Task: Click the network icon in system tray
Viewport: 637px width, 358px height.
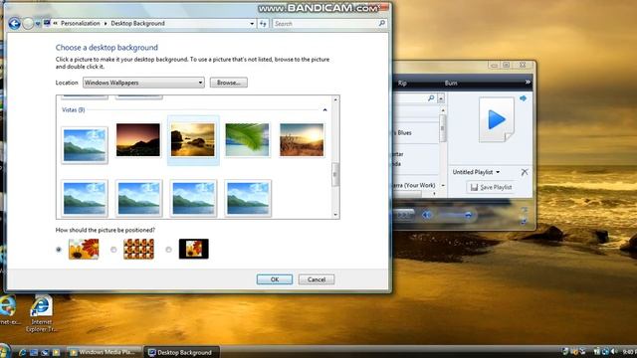Action: tap(605, 351)
